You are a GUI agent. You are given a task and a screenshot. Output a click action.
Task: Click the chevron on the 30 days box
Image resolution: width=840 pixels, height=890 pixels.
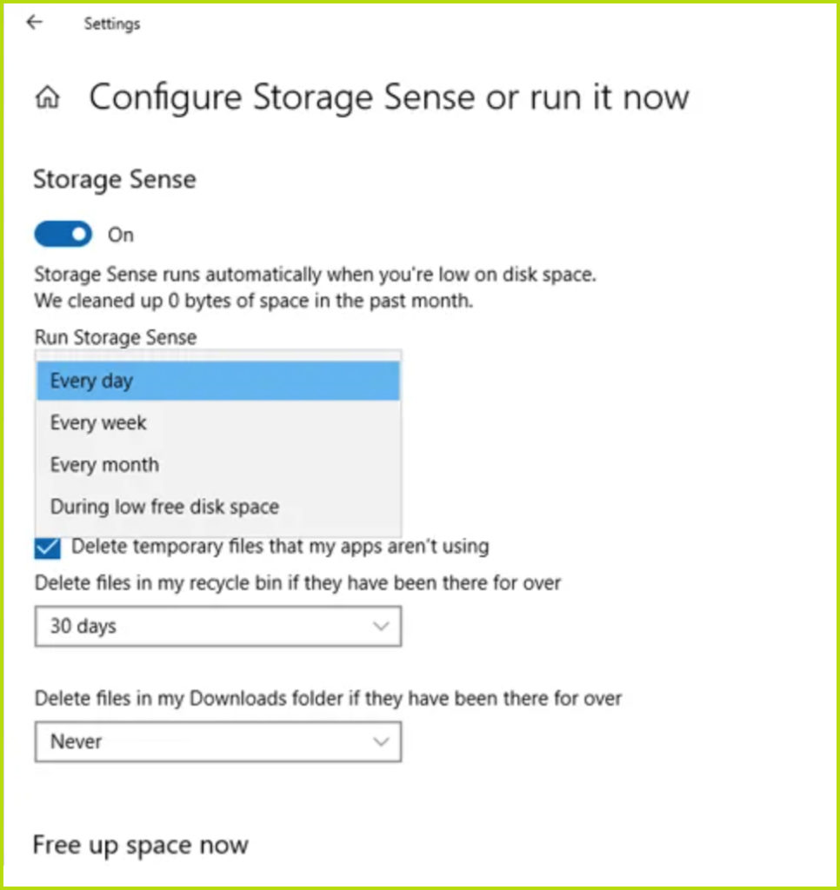[x=381, y=626]
